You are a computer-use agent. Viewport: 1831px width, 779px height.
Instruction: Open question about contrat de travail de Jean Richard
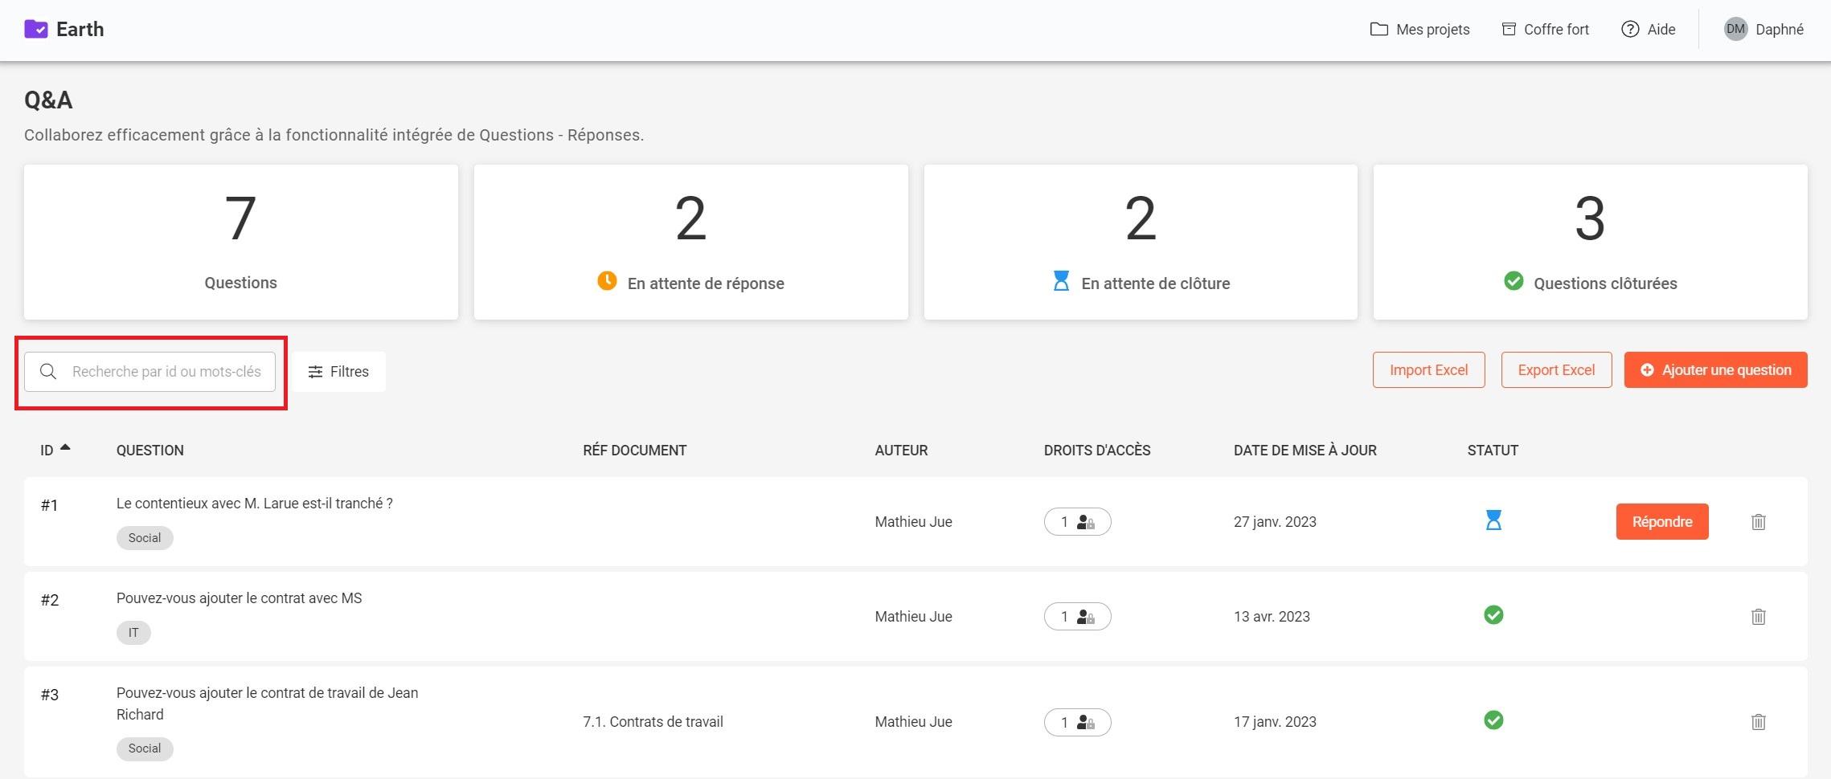tap(267, 704)
